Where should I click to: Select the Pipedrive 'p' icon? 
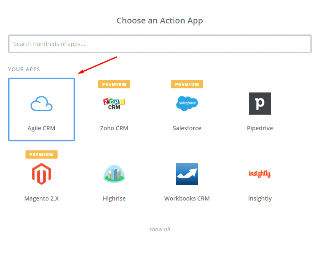click(x=259, y=104)
